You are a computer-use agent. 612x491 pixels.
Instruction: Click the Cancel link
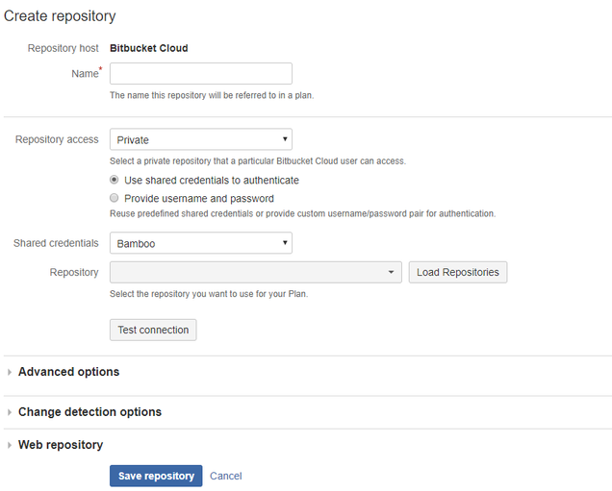pos(225,476)
